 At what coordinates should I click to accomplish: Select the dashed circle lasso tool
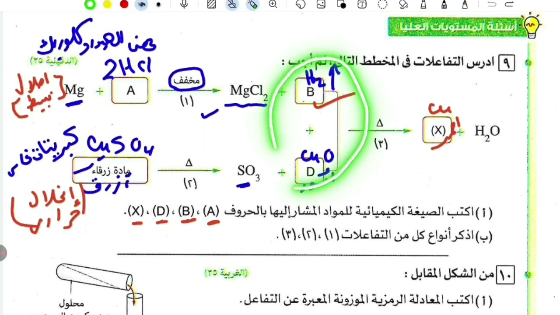point(382,4)
